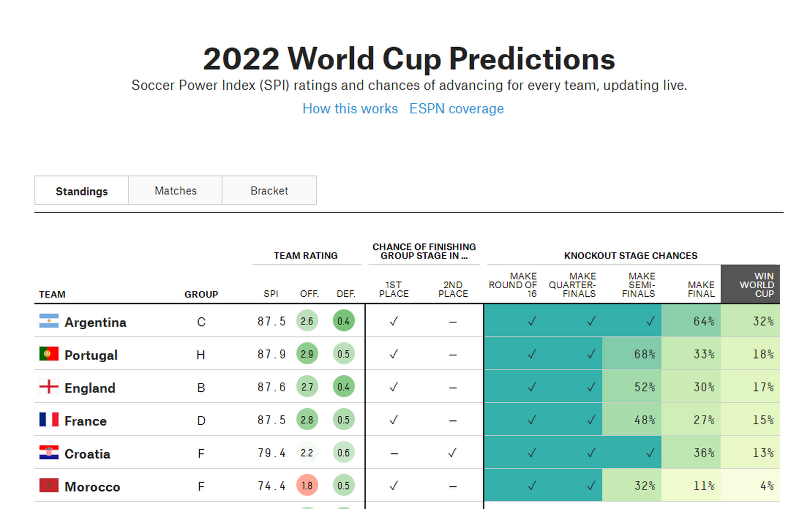Sort by the SPI column header

[271, 294]
